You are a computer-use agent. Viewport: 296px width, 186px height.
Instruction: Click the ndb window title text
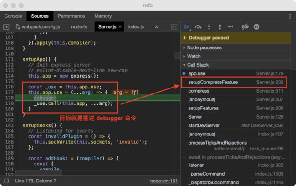click(x=148, y=5)
